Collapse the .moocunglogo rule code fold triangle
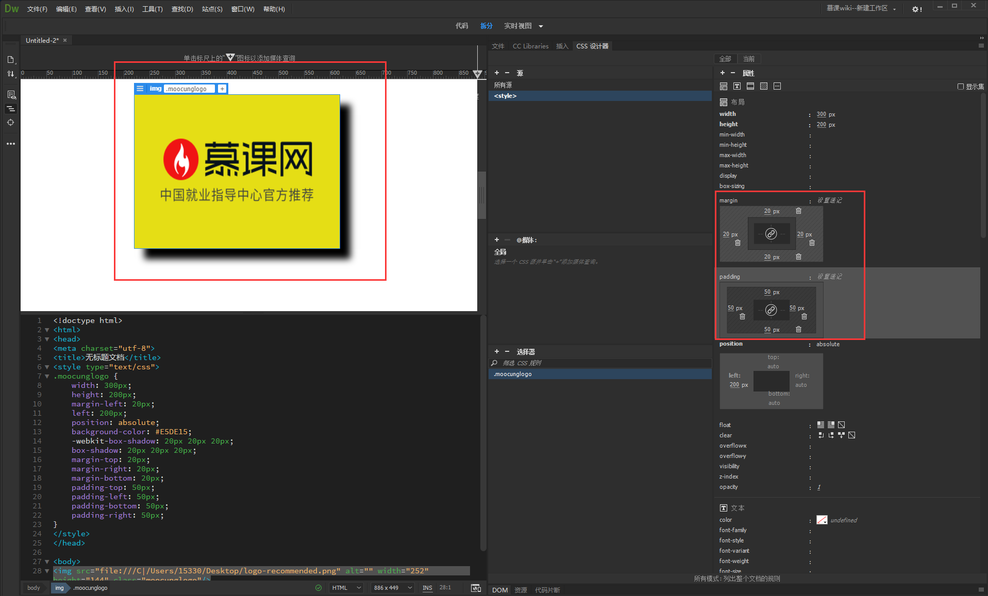The width and height of the screenshot is (988, 596). coord(47,377)
